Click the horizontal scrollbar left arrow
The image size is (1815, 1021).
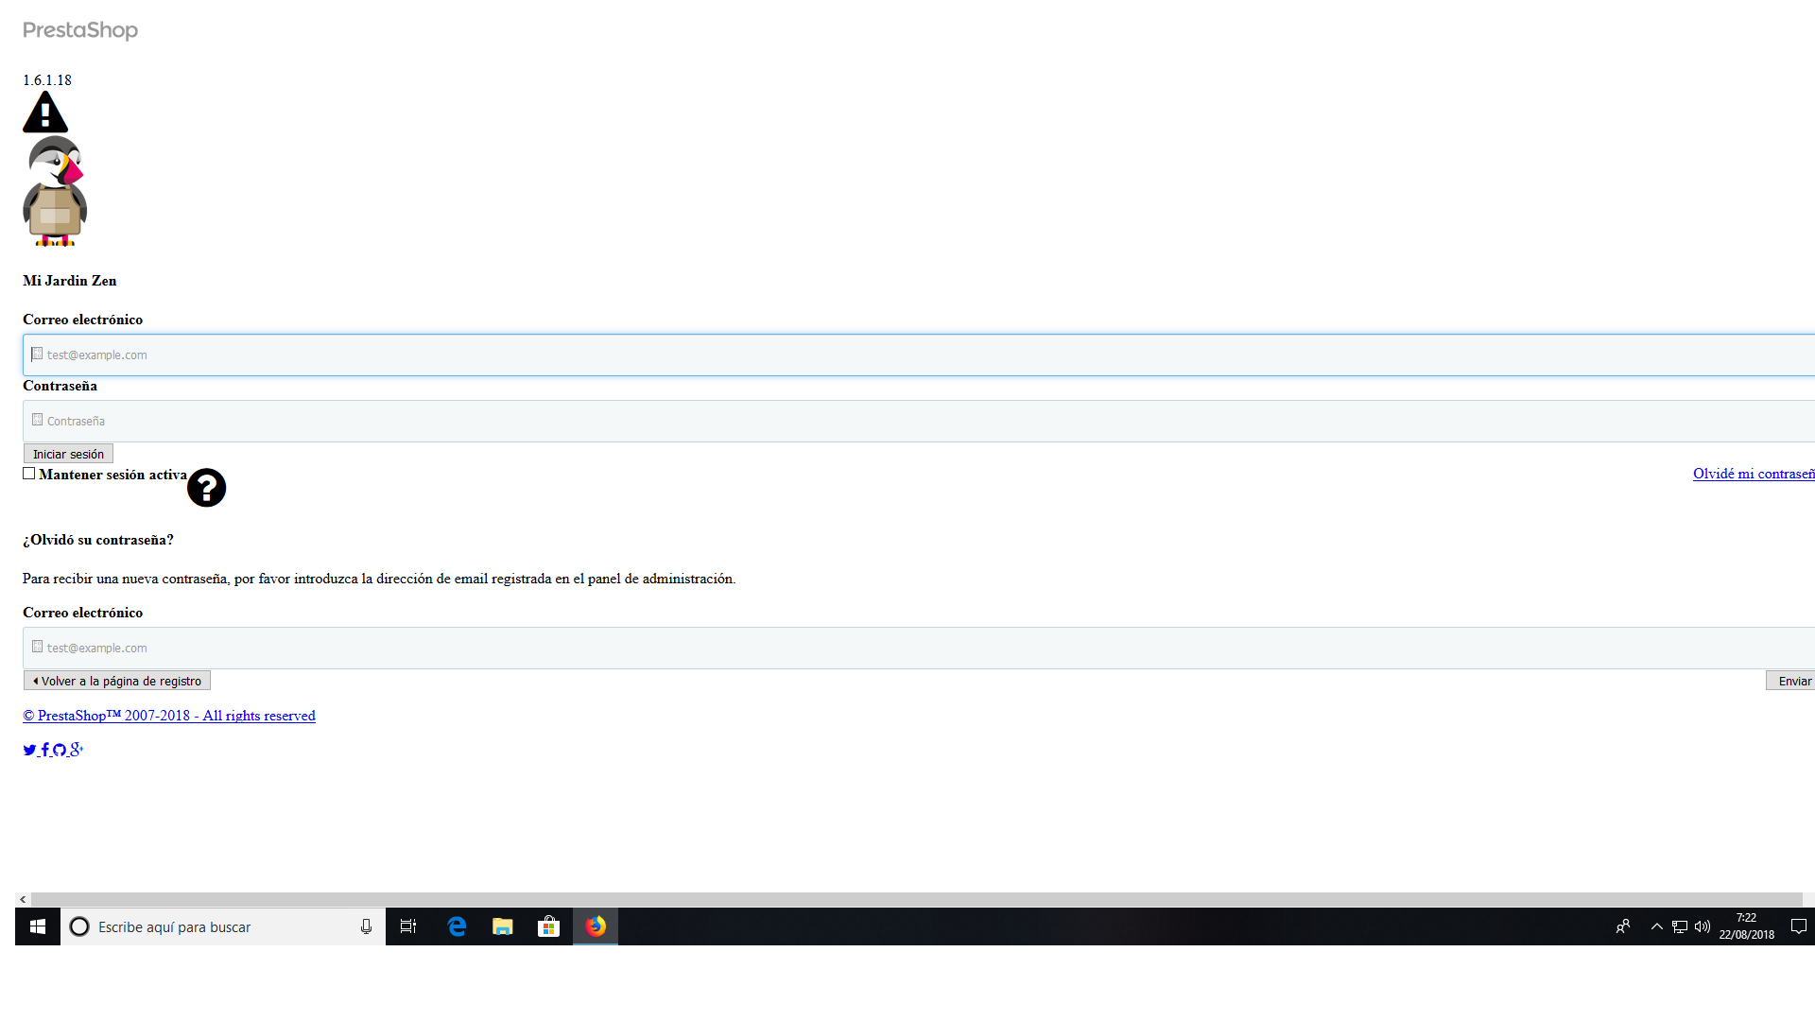coord(23,899)
